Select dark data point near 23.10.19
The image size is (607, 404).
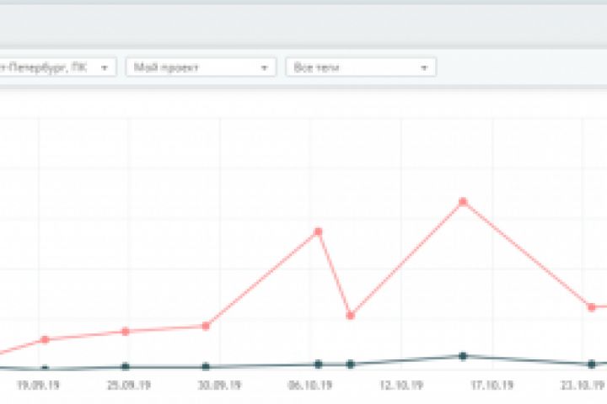[592, 364]
